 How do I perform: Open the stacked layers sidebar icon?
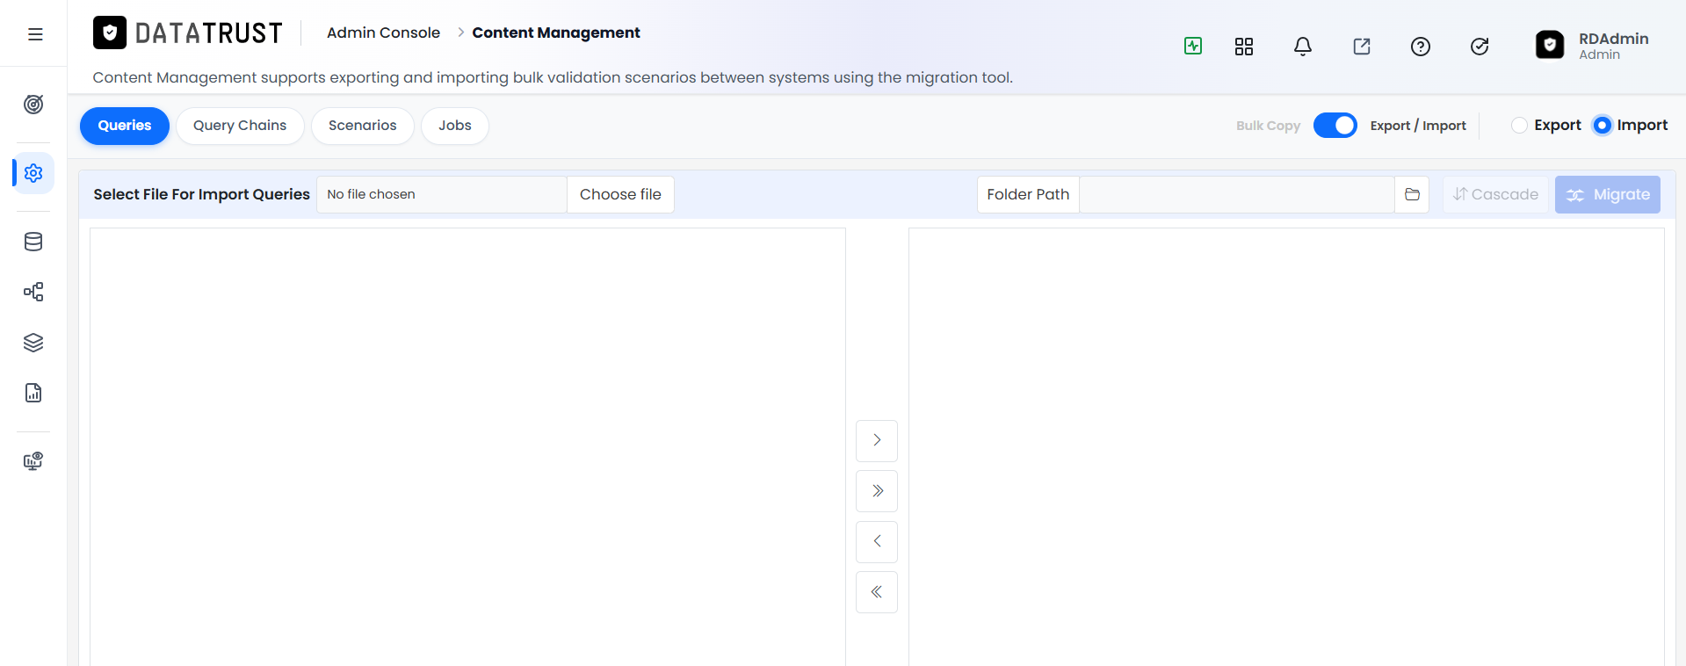pos(33,343)
